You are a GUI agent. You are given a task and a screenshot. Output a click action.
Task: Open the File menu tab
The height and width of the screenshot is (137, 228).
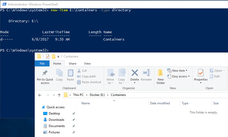point(42,64)
